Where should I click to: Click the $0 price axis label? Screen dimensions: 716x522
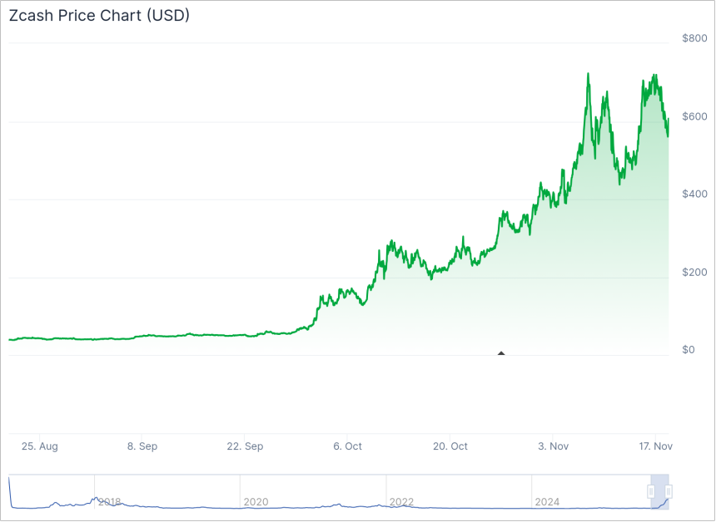[x=689, y=350]
